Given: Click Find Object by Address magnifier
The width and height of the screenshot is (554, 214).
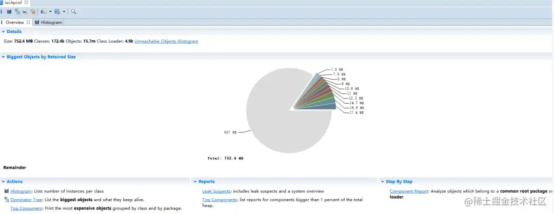Looking at the screenshot, I should pos(73,12).
